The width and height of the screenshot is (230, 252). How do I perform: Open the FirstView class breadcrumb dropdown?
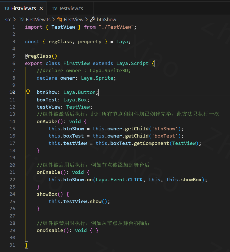74,19
